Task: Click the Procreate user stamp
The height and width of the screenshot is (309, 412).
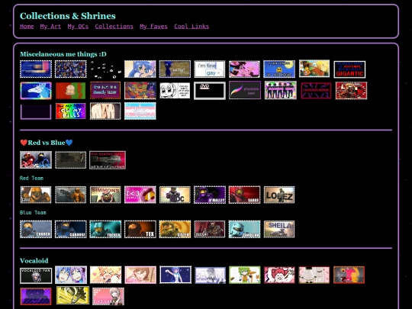Action: coord(245,90)
